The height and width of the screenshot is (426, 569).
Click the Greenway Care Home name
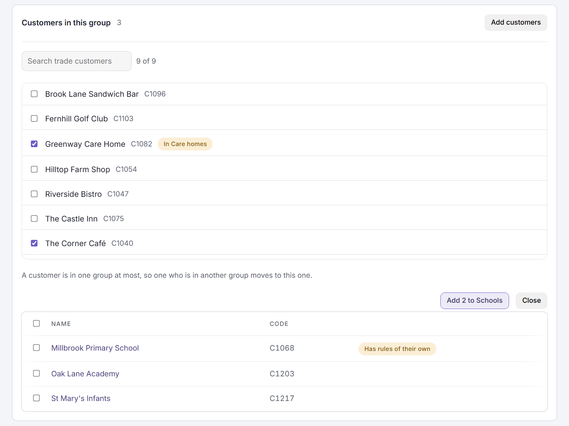coord(85,144)
